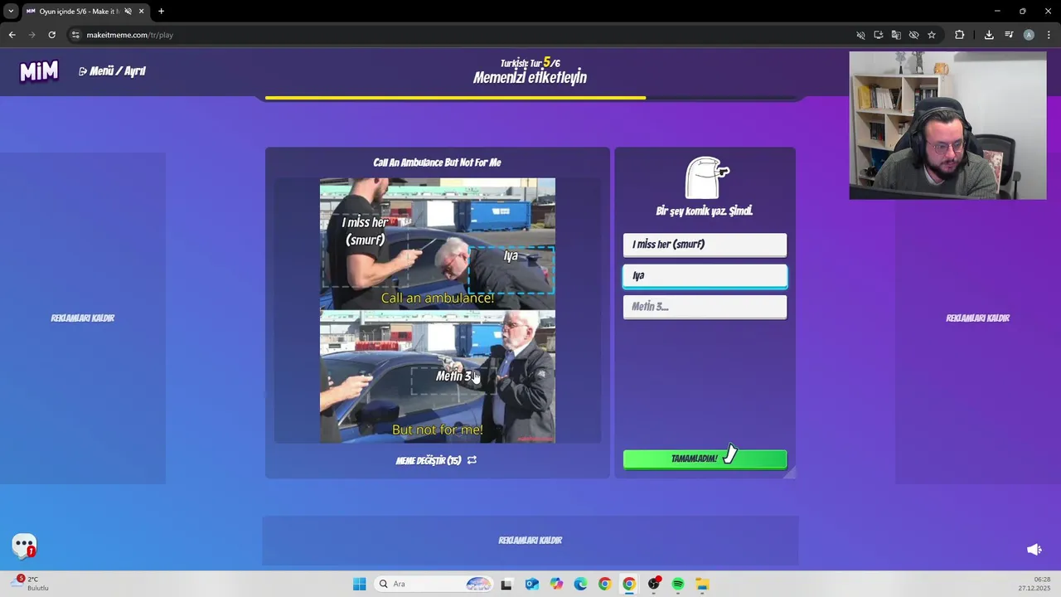Open Microsoft Edge from the taskbar
The height and width of the screenshot is (597, 1061).
[580, 584]
